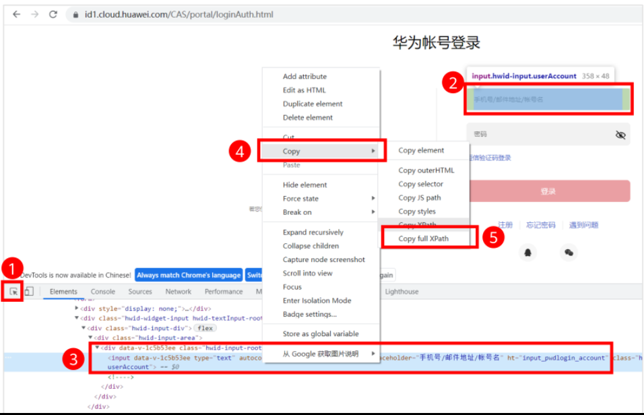Open the Performance tab
Screen dimensions: 644x415
pyautogui.click(x=224, y=291)
